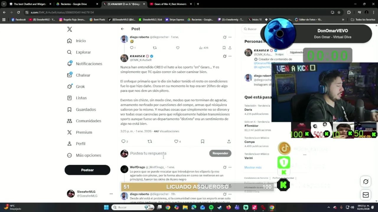Repost diego roberto's top reply
The height and width of the screenshot is (212, 378).
(155, 48)
